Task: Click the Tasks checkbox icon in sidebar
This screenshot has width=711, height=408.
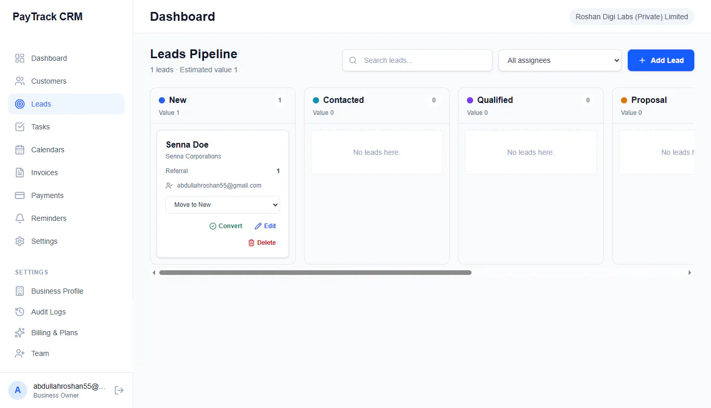Action: click(20, 127)
